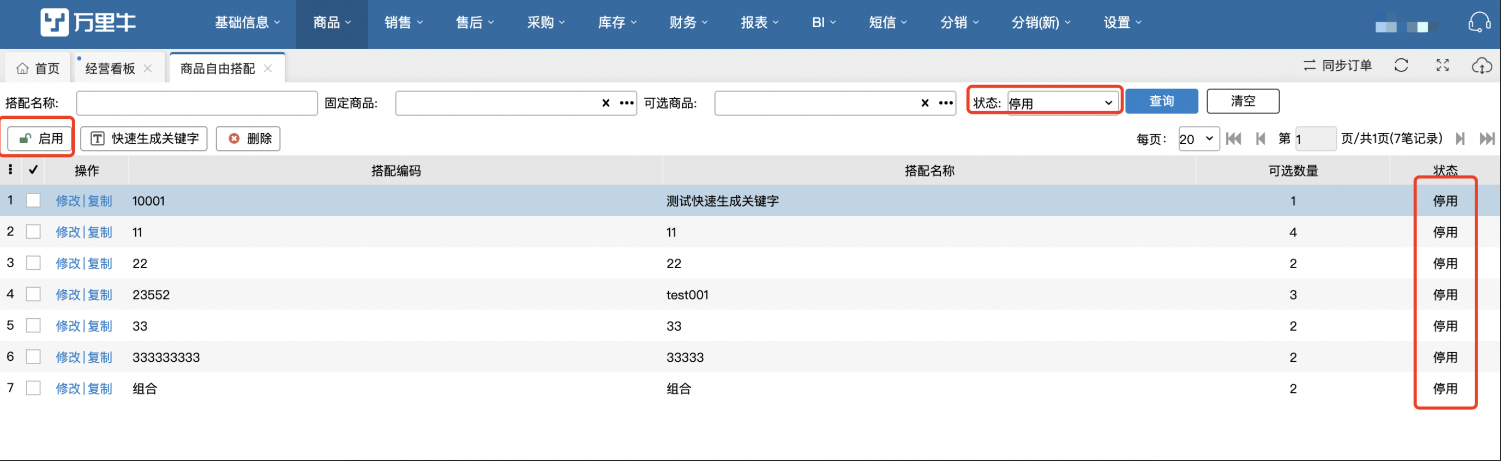Viewport: 1501px width, 461px height.
Task: Click the 搭配名称 column header
Action: [x=929, y=171]
